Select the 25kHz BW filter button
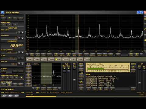 [x=29, y=70]
